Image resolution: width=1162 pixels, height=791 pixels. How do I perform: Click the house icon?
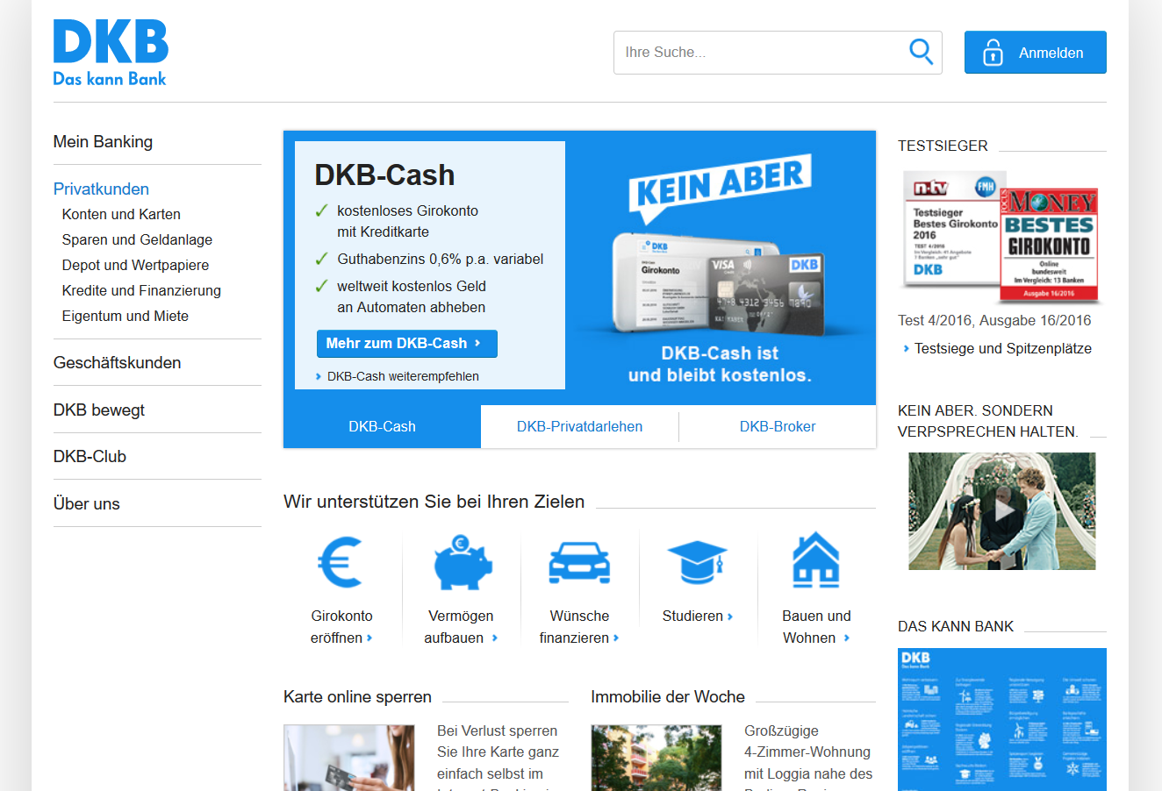[816, 559]
